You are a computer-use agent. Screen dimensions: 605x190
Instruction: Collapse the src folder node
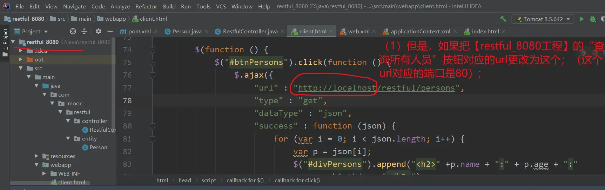click(21, 68)
